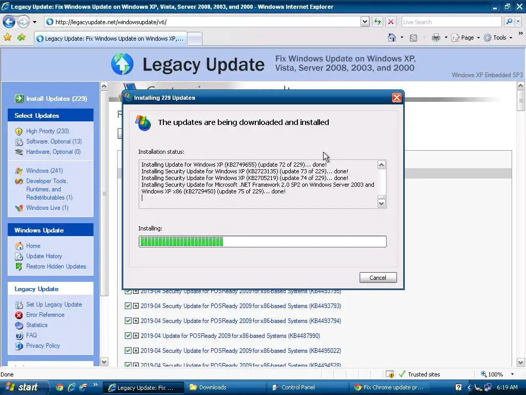Viewport: 526px width, 395px height.
Task: Click the installation status scroll-down arrow
Action: tap(382, 204)
